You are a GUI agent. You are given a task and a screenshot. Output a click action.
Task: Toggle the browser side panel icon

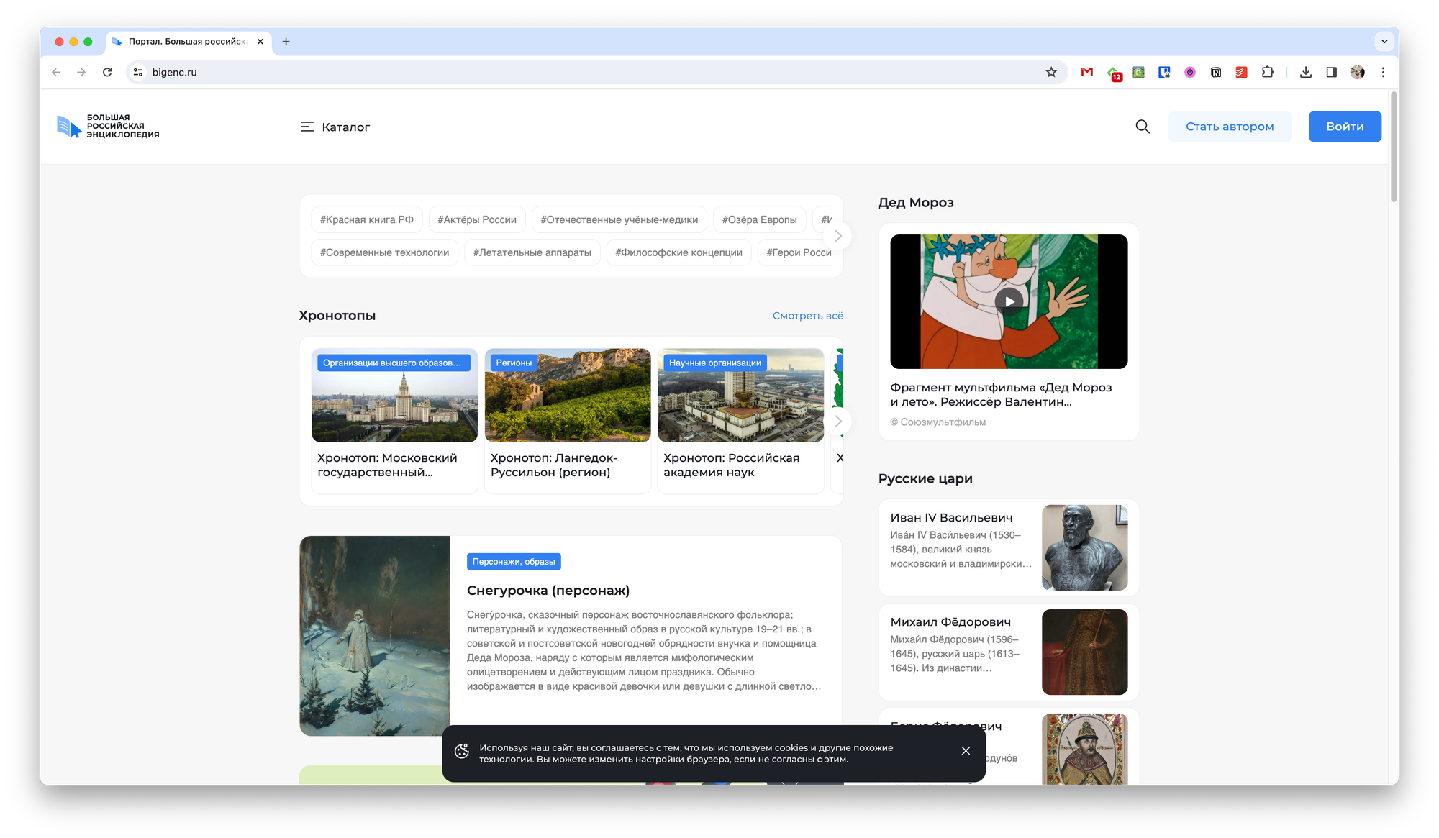pyautogui.click(x=1331, y=72)
